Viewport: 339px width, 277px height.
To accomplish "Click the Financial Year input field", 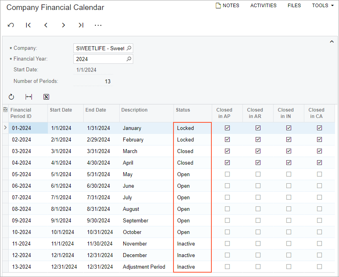I will coord(100,59).
